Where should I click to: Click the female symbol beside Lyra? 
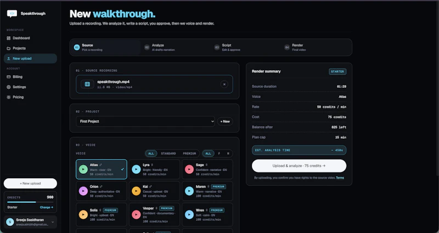point(152,165)
